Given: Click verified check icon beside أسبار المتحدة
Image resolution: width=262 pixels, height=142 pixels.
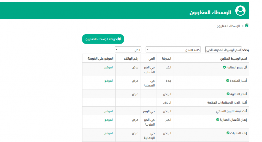Looking at the screenshot, I should click(x=227, y=81).
